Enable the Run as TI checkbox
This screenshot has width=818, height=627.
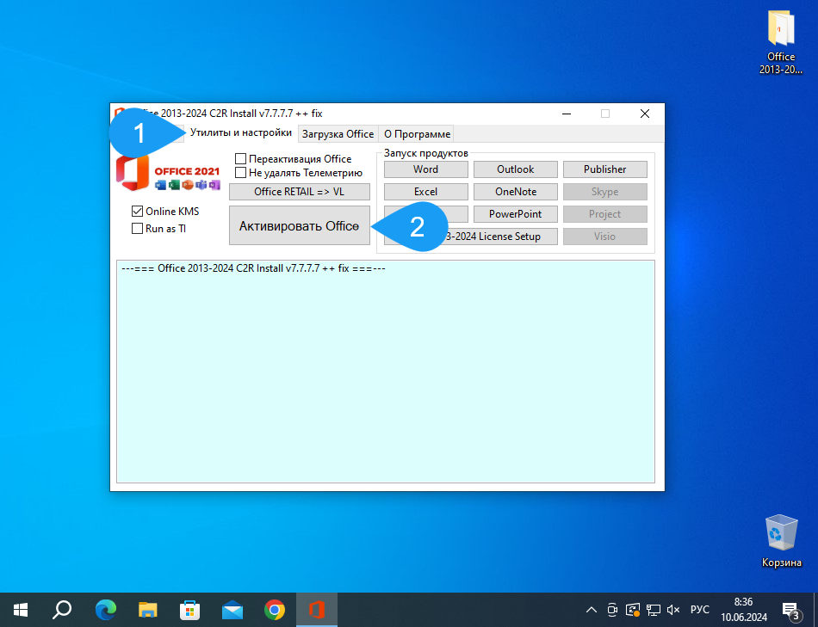[137, 229]
